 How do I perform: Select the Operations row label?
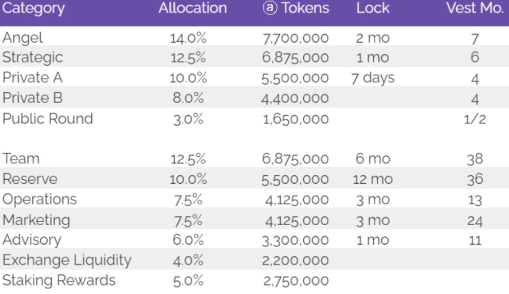39,199
